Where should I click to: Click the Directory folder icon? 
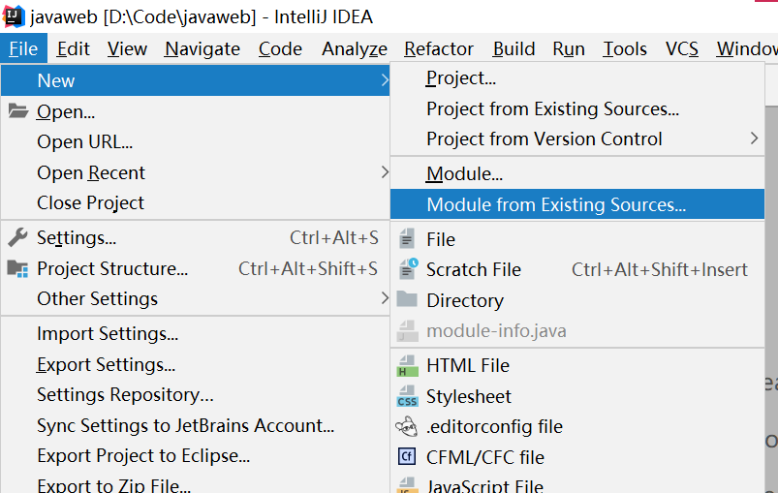pyautogui.click(x=407, y=299)
